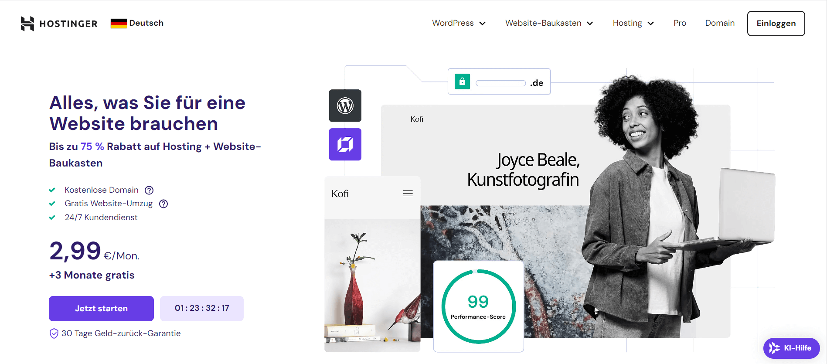Image resolution: width=827 pixels, height=364 pixels.
Task: Click the green padlock icon
Action: click(x=462, y=82)
